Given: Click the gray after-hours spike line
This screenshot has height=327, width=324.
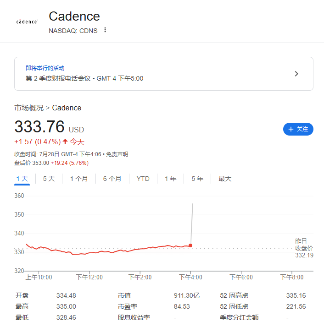Looking at the screenshot, I should point(192,224).
